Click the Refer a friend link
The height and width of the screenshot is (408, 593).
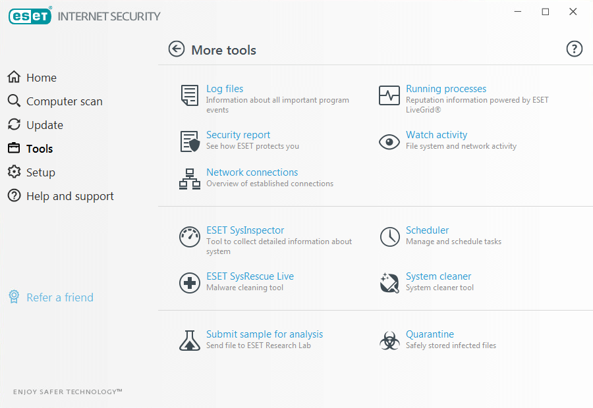[x=59, y=297]
